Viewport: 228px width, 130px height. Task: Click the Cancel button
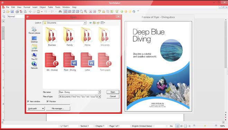click(x=113, y=96)
